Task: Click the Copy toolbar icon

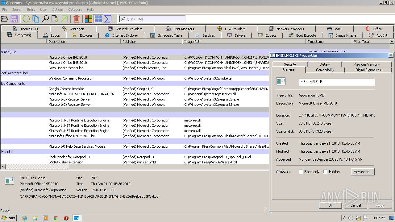Action: click(x=36, y=19)
